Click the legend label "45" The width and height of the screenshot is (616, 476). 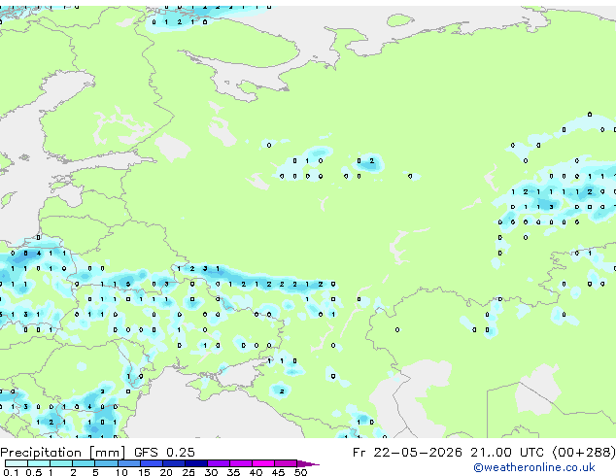[x=278, y=472]
